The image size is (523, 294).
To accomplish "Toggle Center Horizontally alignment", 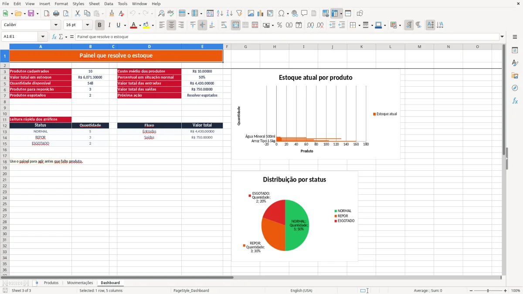I will point(171,25).
